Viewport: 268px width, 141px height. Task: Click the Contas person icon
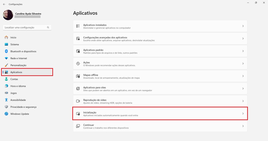[x=6, y=79]
